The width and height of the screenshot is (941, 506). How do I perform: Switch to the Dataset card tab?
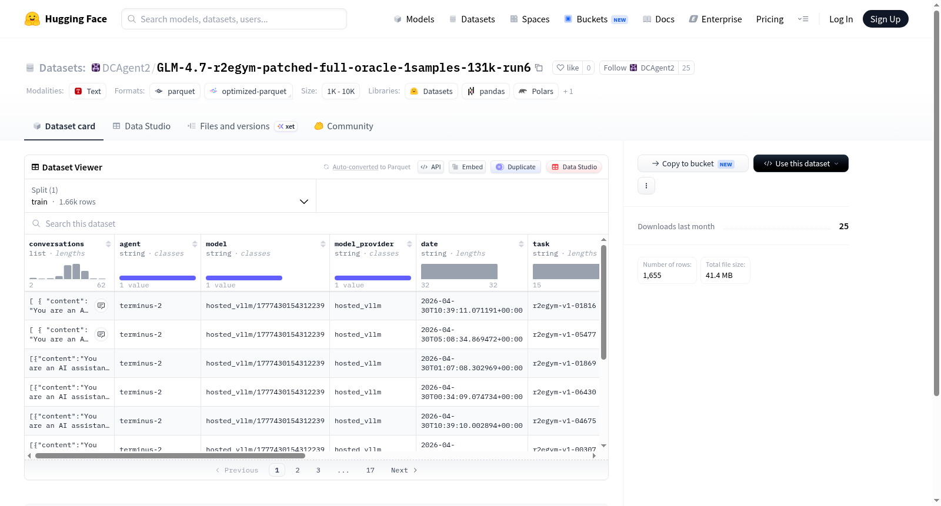click(x=64, y=126)
